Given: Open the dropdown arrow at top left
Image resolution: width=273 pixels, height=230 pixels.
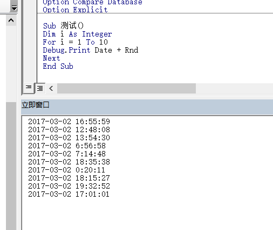Looking at the screenshot, I should tap(14, 8).
